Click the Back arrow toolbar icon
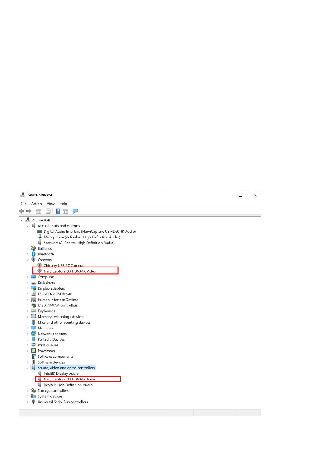This screenshot has height=467, width=330. (x=22, y=211)
